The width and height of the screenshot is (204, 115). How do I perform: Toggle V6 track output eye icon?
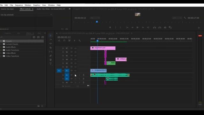point(75,52)
